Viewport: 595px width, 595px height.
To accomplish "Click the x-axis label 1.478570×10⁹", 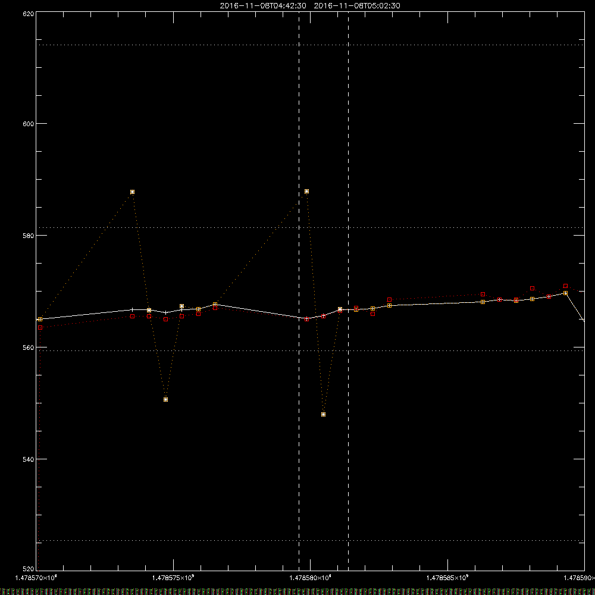I will (x=36, y=578).
